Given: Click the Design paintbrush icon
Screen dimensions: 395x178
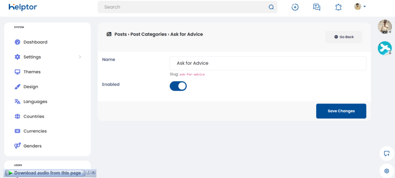Looking at the screenshot, I should pos(17,87).
